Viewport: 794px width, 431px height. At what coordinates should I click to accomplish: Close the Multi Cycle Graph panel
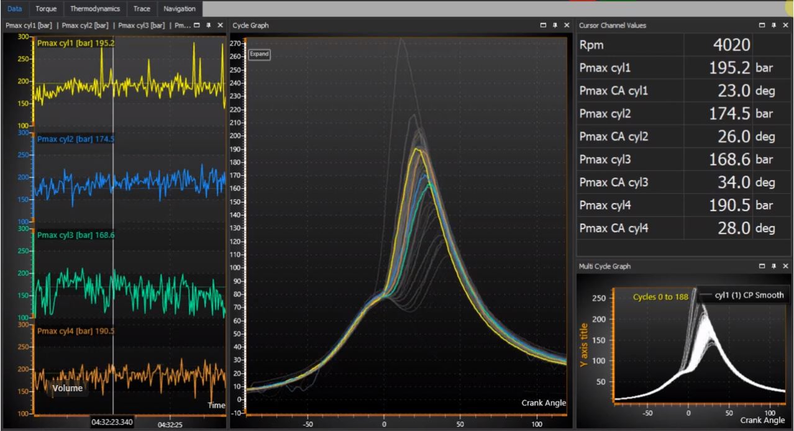[x=785, y=266]
